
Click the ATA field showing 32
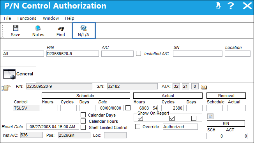176,86
